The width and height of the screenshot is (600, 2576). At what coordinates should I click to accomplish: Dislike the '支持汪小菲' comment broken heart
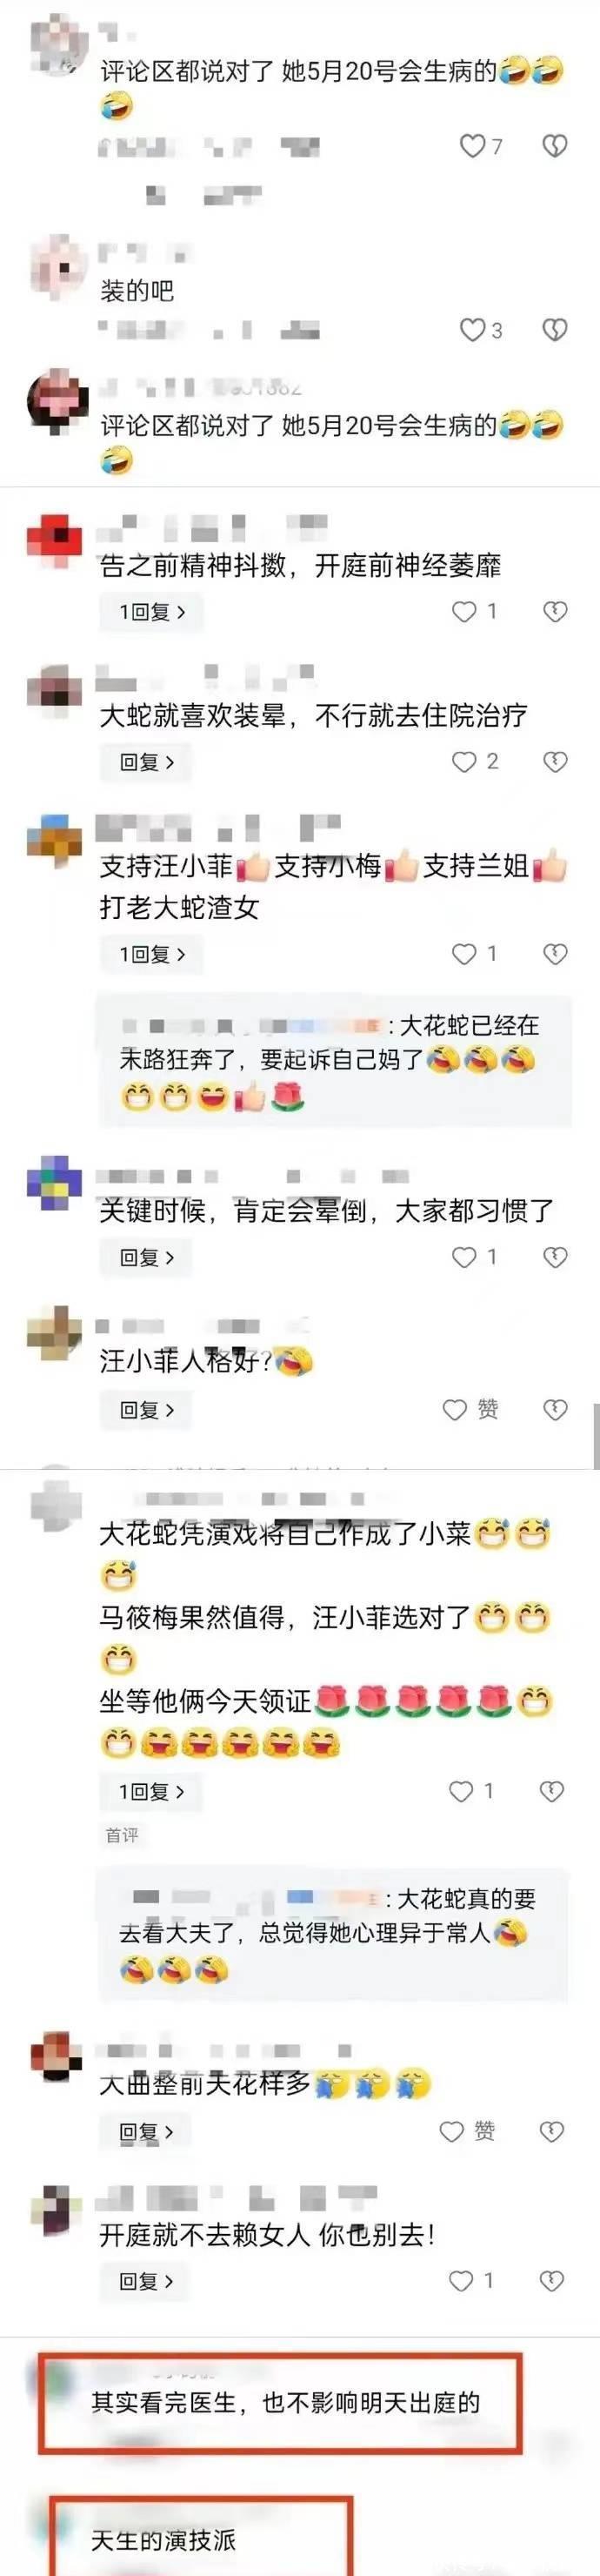pos(555,954)
